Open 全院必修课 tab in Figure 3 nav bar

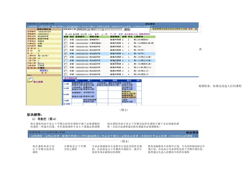pos(44,26)
